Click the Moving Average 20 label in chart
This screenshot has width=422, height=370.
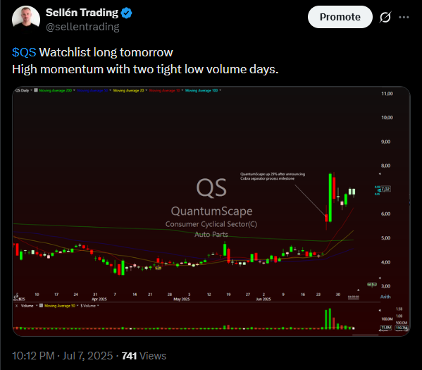click(x=128, y=90)
